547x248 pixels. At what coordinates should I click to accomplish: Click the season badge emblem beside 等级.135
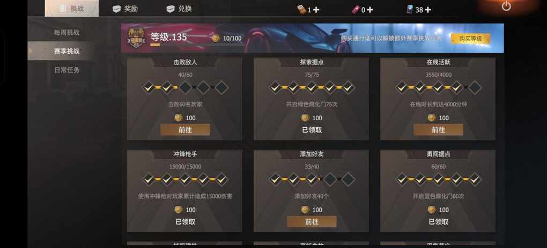134,38
